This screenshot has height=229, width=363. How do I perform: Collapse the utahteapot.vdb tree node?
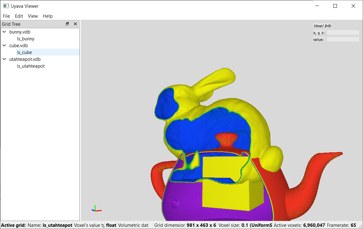(4, 59)
